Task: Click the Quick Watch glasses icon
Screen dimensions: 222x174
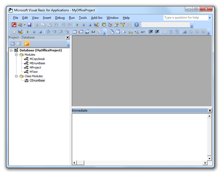Action: click(93, 32)
